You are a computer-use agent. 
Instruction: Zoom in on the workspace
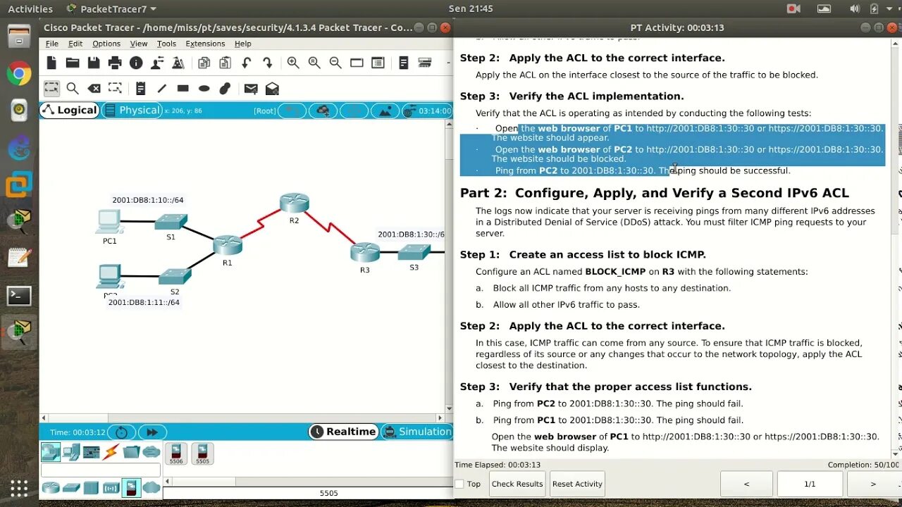293,63
